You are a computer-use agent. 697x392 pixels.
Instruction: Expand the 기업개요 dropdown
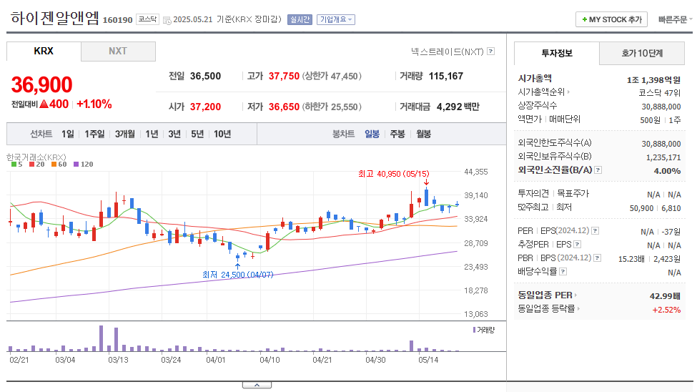pyautogui.click(x=335, y=19)
